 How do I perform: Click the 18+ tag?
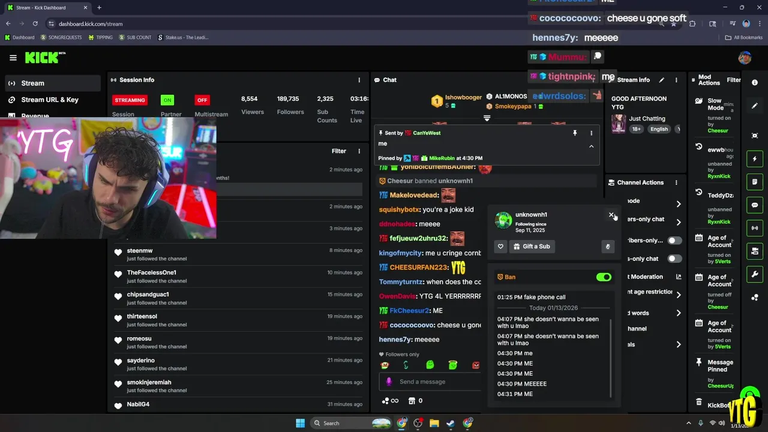637,129
